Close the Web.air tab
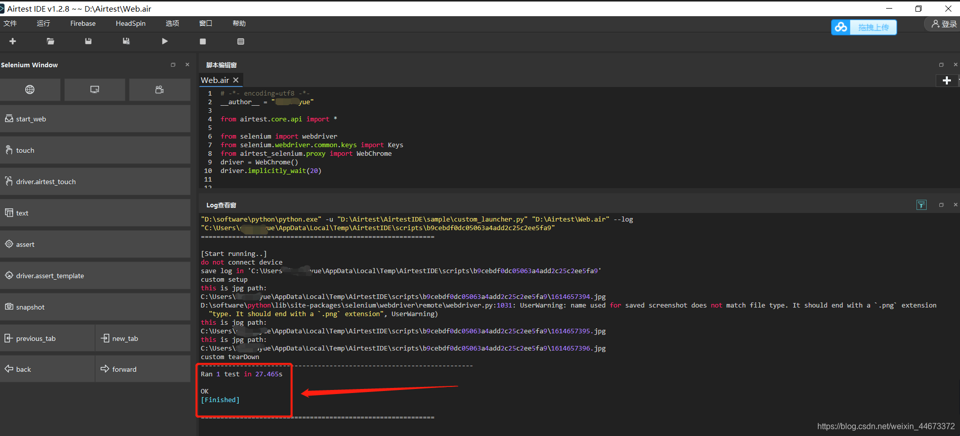This screenshot has height=436, width=960. (236, 80)
